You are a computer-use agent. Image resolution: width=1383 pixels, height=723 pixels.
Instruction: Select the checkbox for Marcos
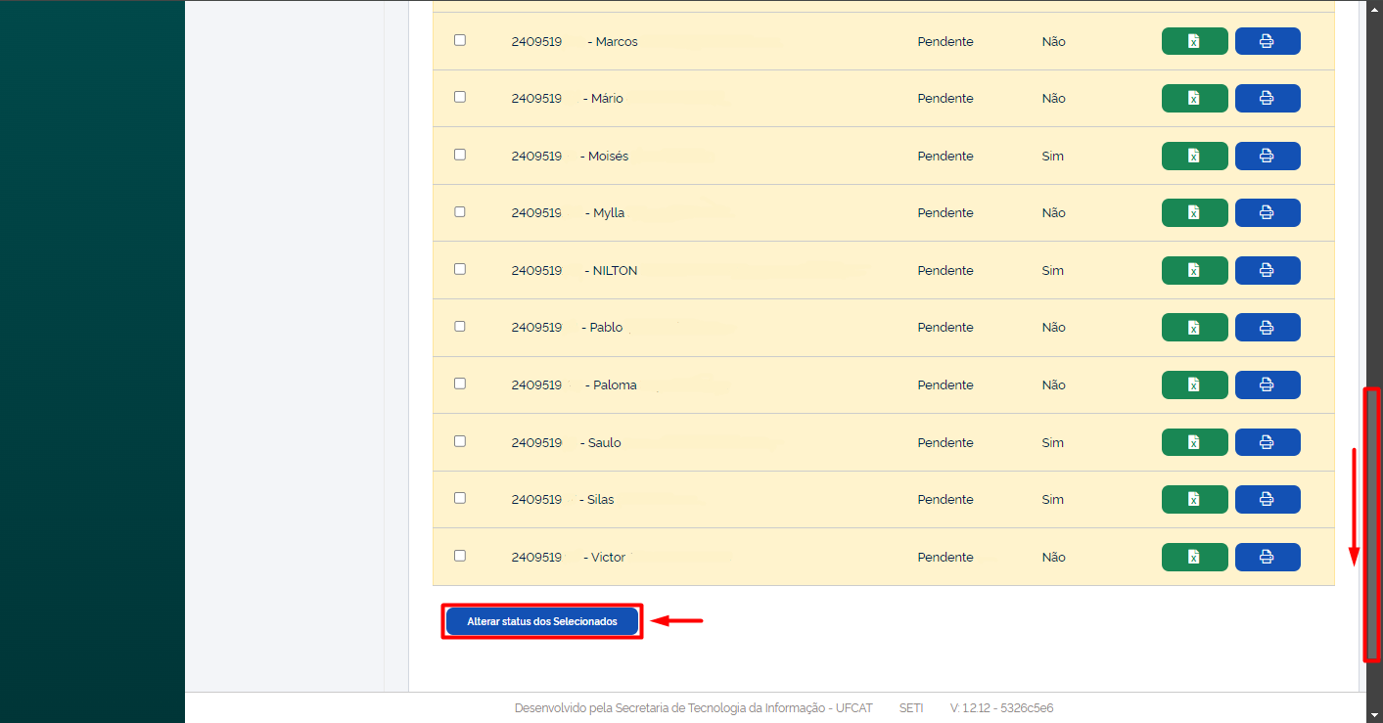click(x=460, y=40)
